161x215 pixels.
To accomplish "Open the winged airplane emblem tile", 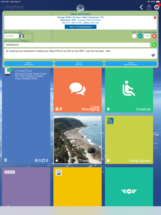I will pos(129,191).
